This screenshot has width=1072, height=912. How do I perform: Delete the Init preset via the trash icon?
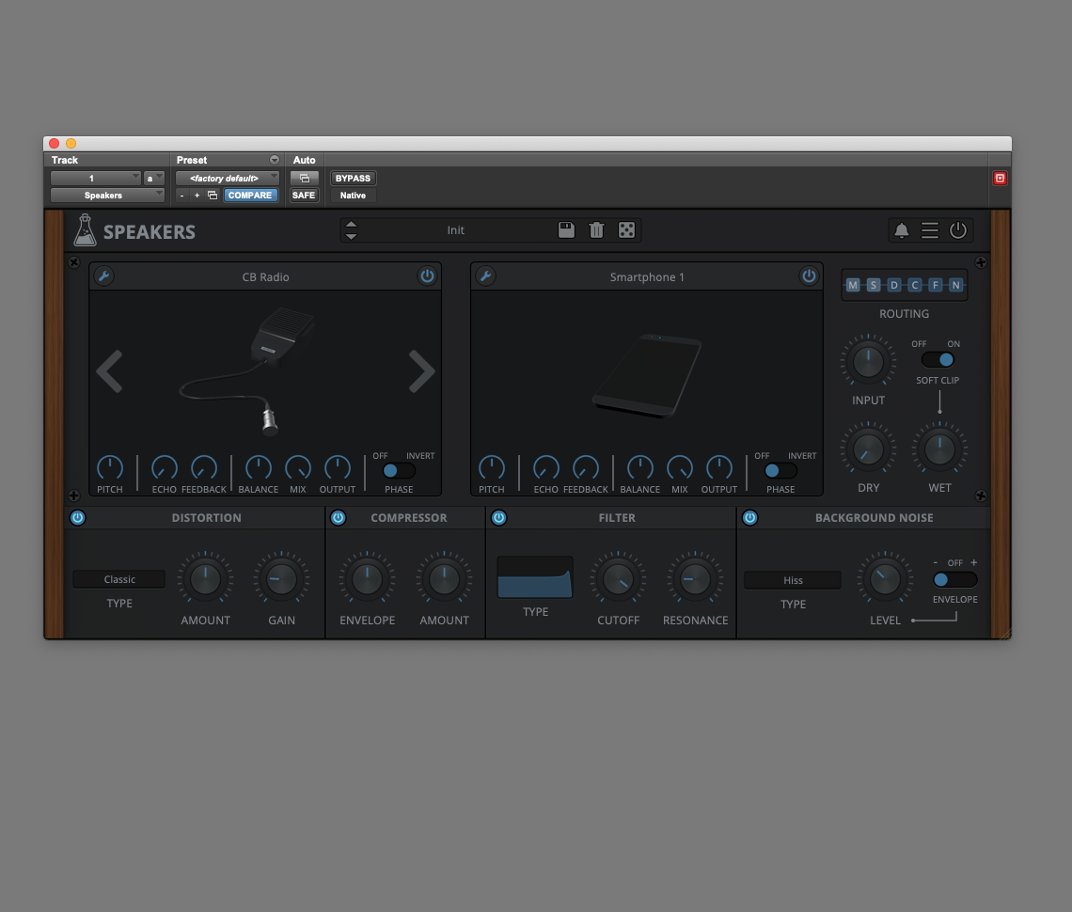(596, 229)
